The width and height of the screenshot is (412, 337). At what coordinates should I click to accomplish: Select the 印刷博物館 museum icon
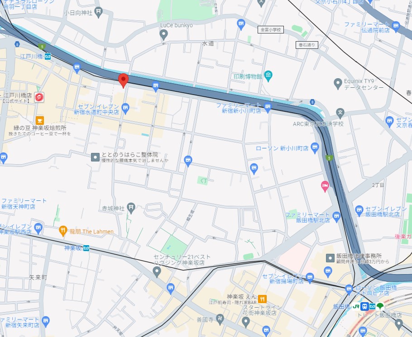(268, 76)
